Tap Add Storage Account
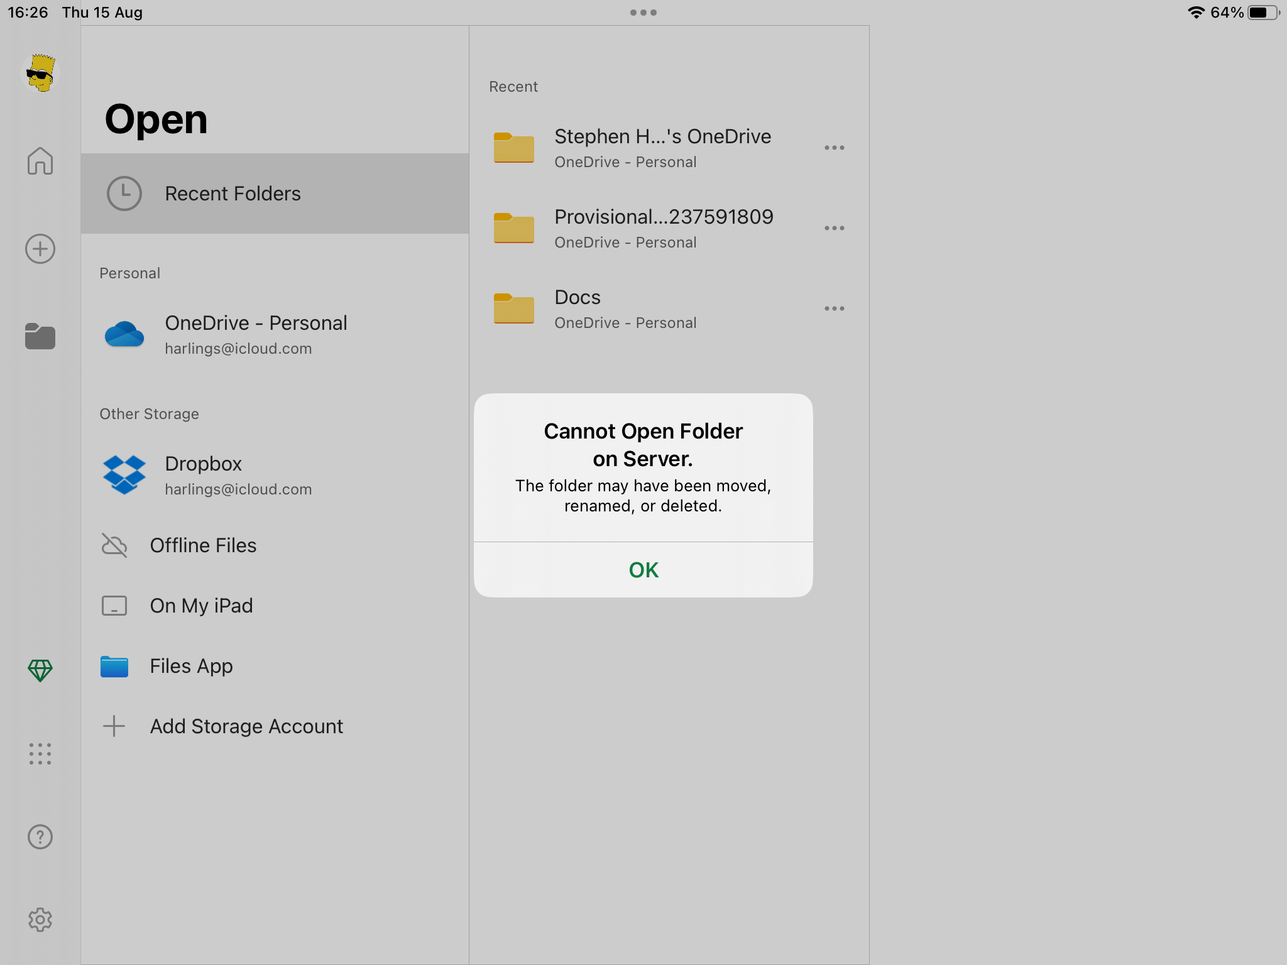Viewport: 1287px width, 965px height. pos(246,726)
